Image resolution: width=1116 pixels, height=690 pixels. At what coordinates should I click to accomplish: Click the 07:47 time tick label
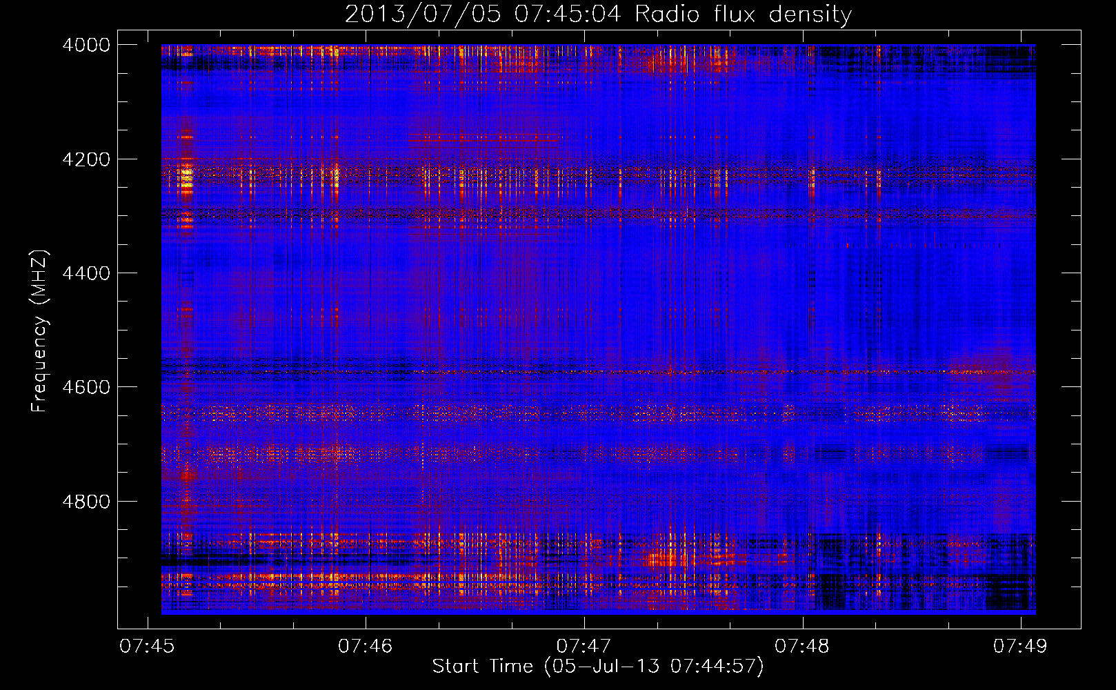(584, 647)
